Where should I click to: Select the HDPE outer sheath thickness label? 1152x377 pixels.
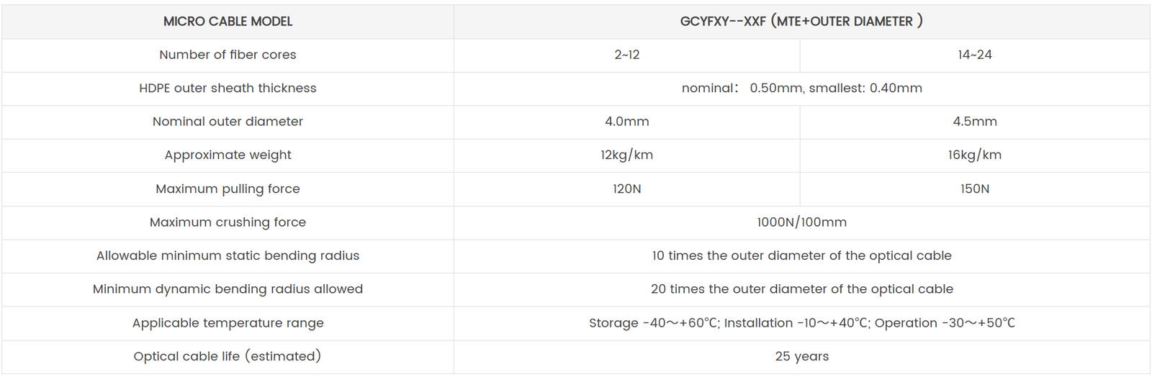click(228, 88)
